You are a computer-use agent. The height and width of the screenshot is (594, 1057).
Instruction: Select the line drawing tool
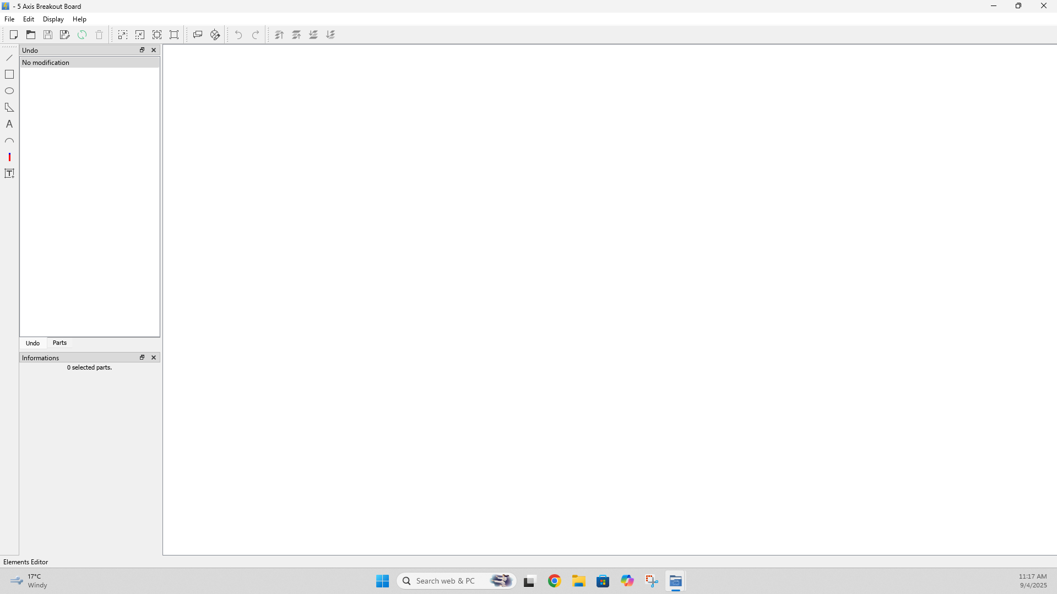pos(9,58)
